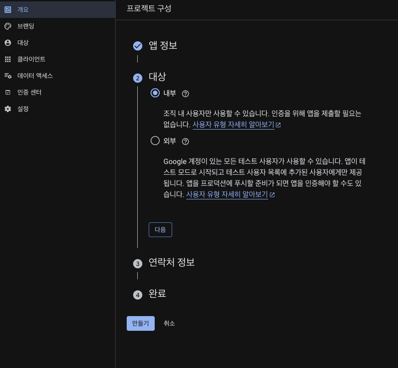Expand the 앱 정보 completed step
This screenshot has height=368, width=398.
coord(163,45)
